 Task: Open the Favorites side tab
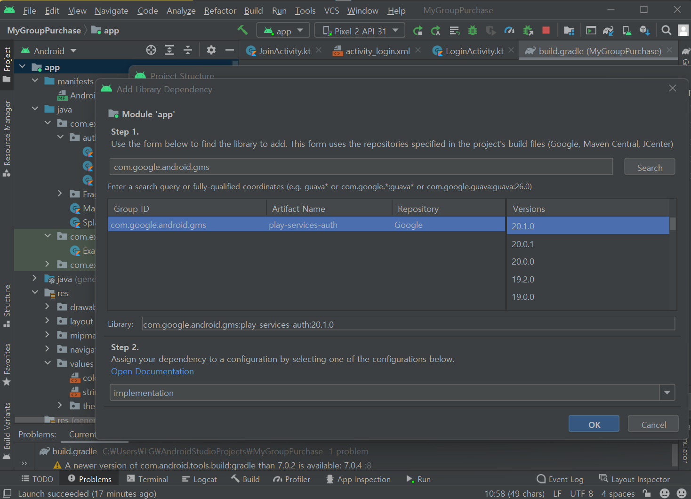click(7, 365)
